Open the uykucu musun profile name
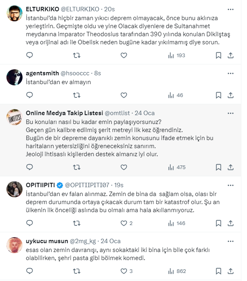Screen dimensions: 247x281 (x=47, y=241)
